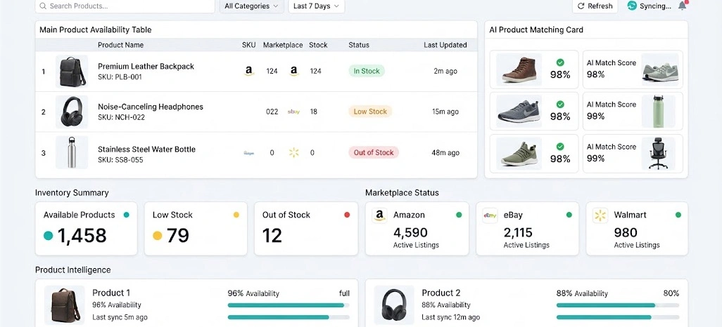Click red dot on Out of Stock card
Screen dimensions: 722x327
click(x=347, y=215)
